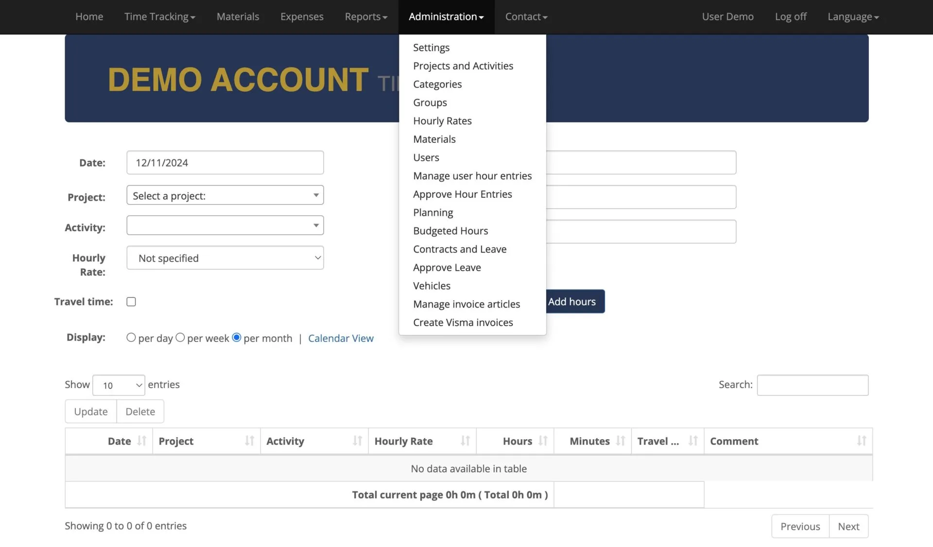Viewport: 933px width, 547px height.
Task: Sort by Travel column icon
Action: click(693, 441)
